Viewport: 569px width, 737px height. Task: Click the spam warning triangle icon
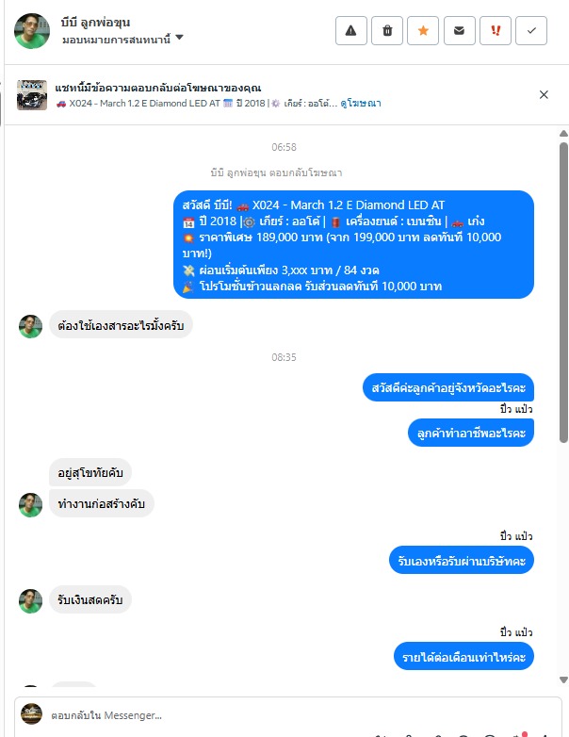351,30
